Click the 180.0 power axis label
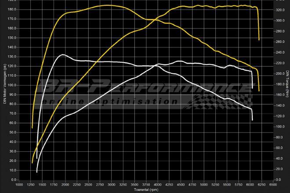This screenshot has height=193, width=290. click(12, 10)
